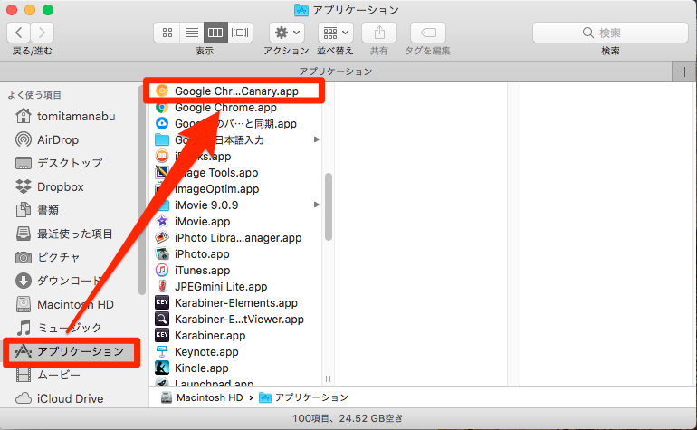Switch to icon grid view
697x430 pixels.
tap(167, 33)
